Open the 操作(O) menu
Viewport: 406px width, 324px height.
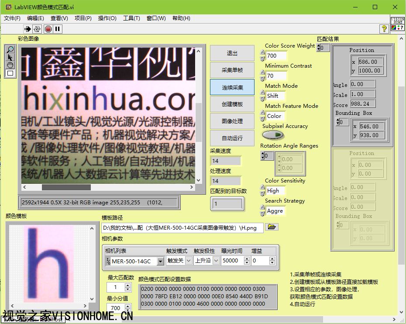tap(107, 18)
